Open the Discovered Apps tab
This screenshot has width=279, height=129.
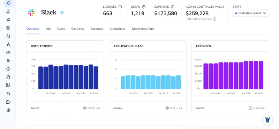(143, 29)
